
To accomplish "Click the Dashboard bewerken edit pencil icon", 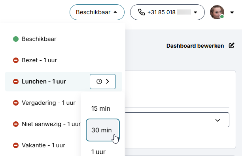I will 231,45.
